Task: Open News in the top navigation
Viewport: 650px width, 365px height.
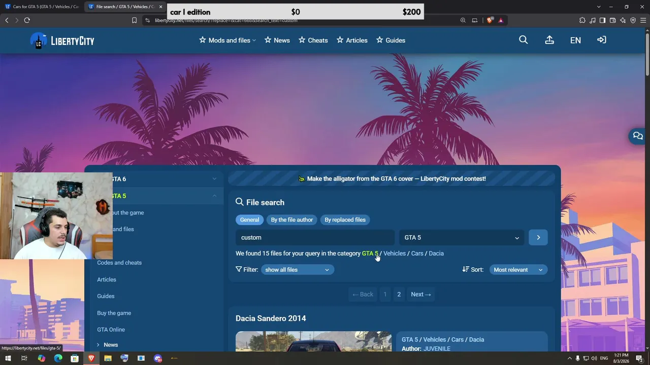Action: tap(277, 41)
